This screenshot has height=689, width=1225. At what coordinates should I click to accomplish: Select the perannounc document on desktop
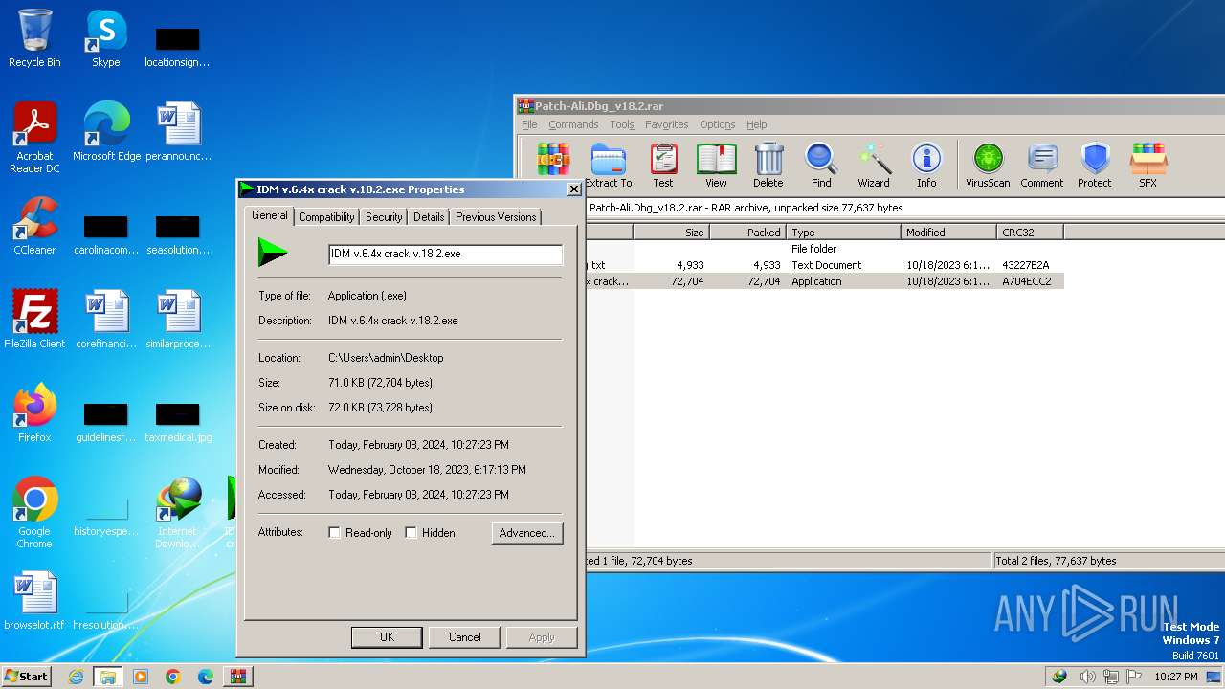(178, 132)
